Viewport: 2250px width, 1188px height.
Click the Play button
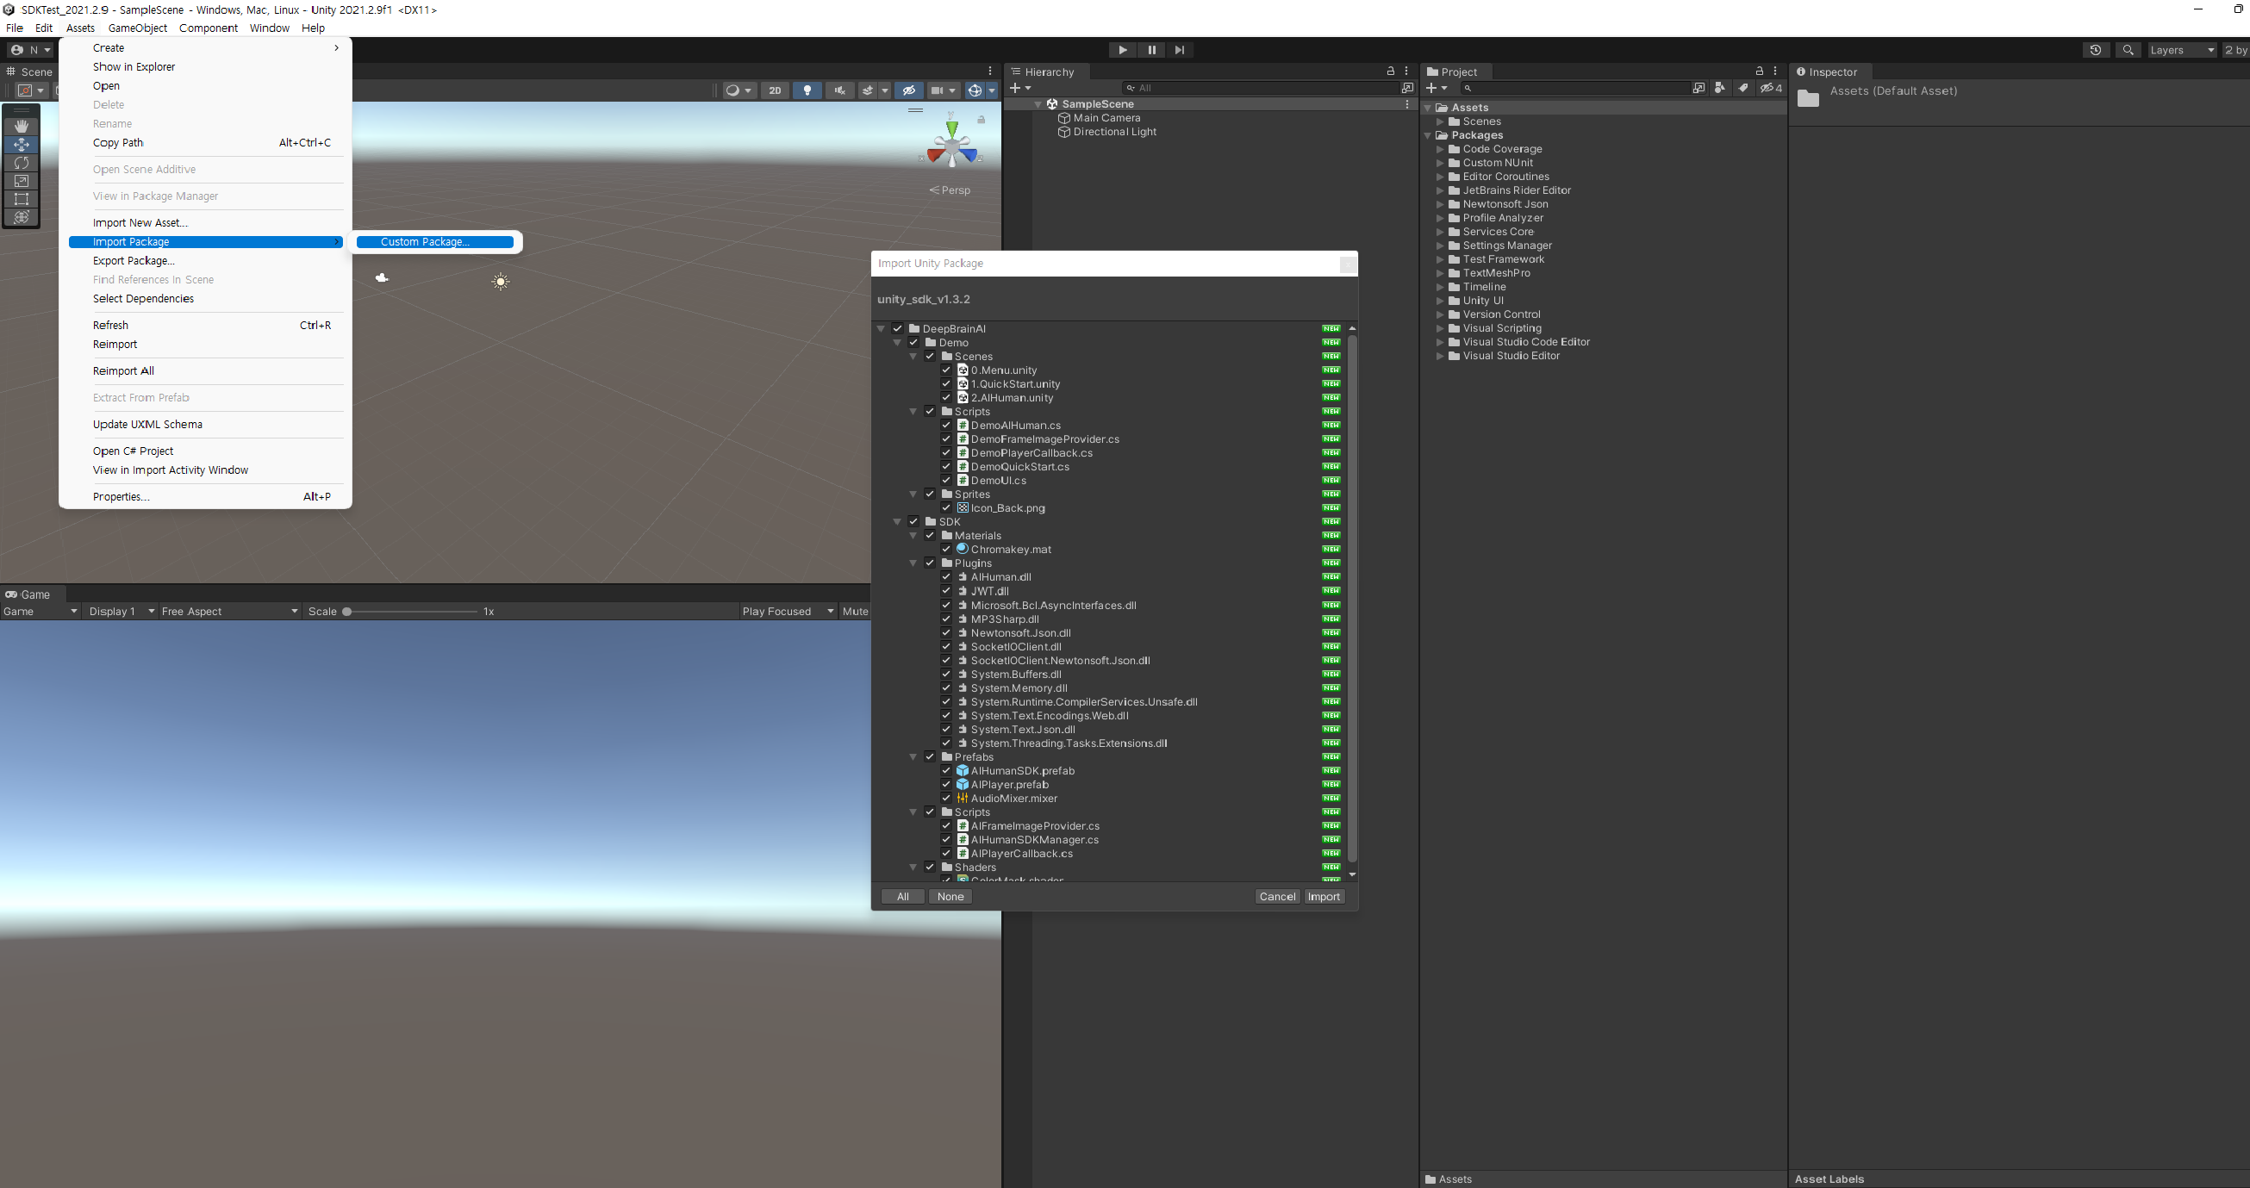coord(1122,50)
